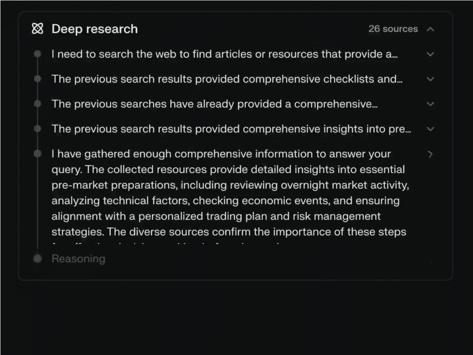This screenshot has width=473, height=355.
Task: Open the Reasoning step label
Action: pos(79,259)
